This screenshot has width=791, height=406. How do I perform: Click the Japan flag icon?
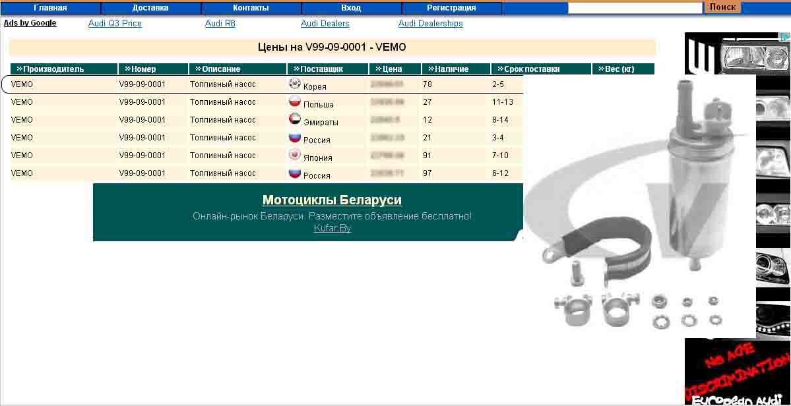pyautogui.click(x=295, y=155)
